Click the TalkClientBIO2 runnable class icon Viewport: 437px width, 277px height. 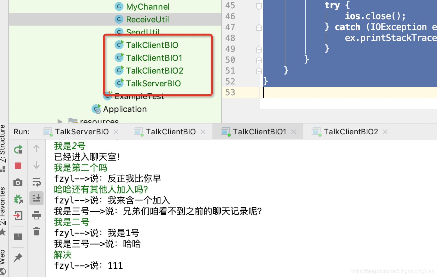pos(119,70)
